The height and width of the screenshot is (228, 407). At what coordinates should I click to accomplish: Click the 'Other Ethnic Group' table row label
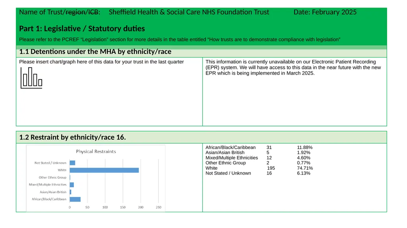(x=226, y=163)
